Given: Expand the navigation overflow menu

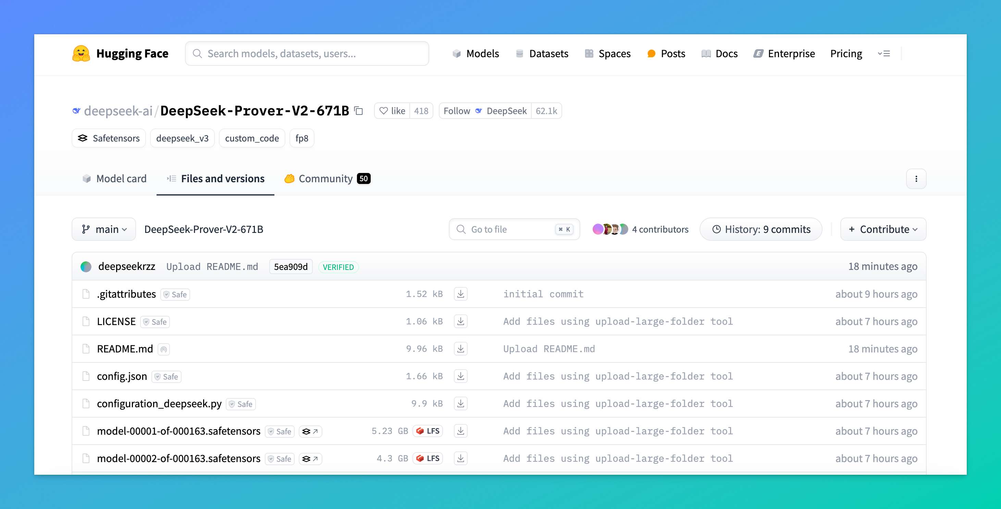Looking at the screenshot, I should (883, 54).
